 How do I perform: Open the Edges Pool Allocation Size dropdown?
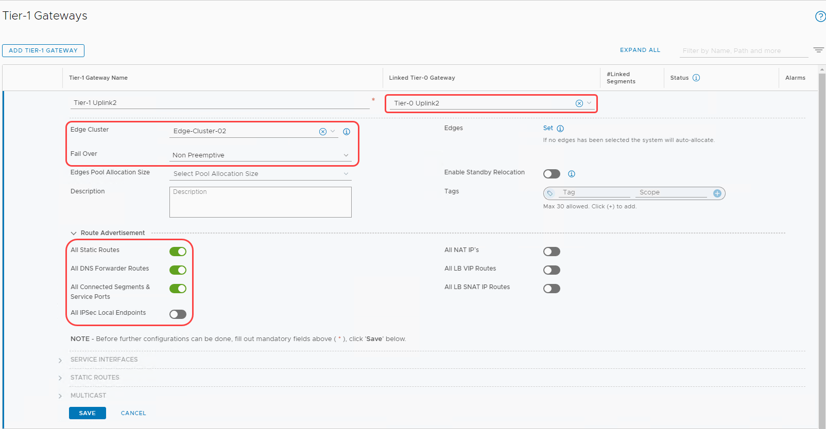(x=261, y=174)
